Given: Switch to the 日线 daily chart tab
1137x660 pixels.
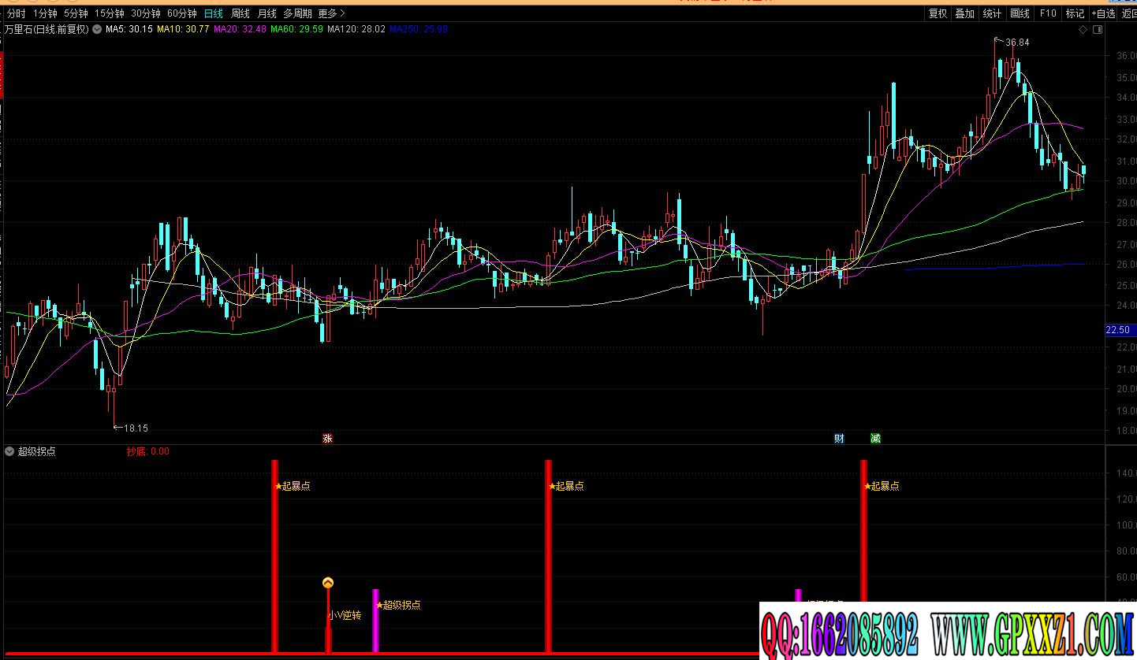Looking at the screenshot, I should (213, 13).
